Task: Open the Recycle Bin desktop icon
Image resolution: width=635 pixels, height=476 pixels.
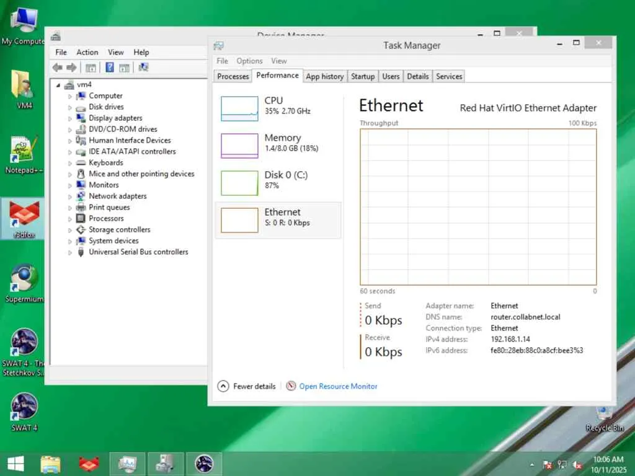Action: [x=605, y=419]
